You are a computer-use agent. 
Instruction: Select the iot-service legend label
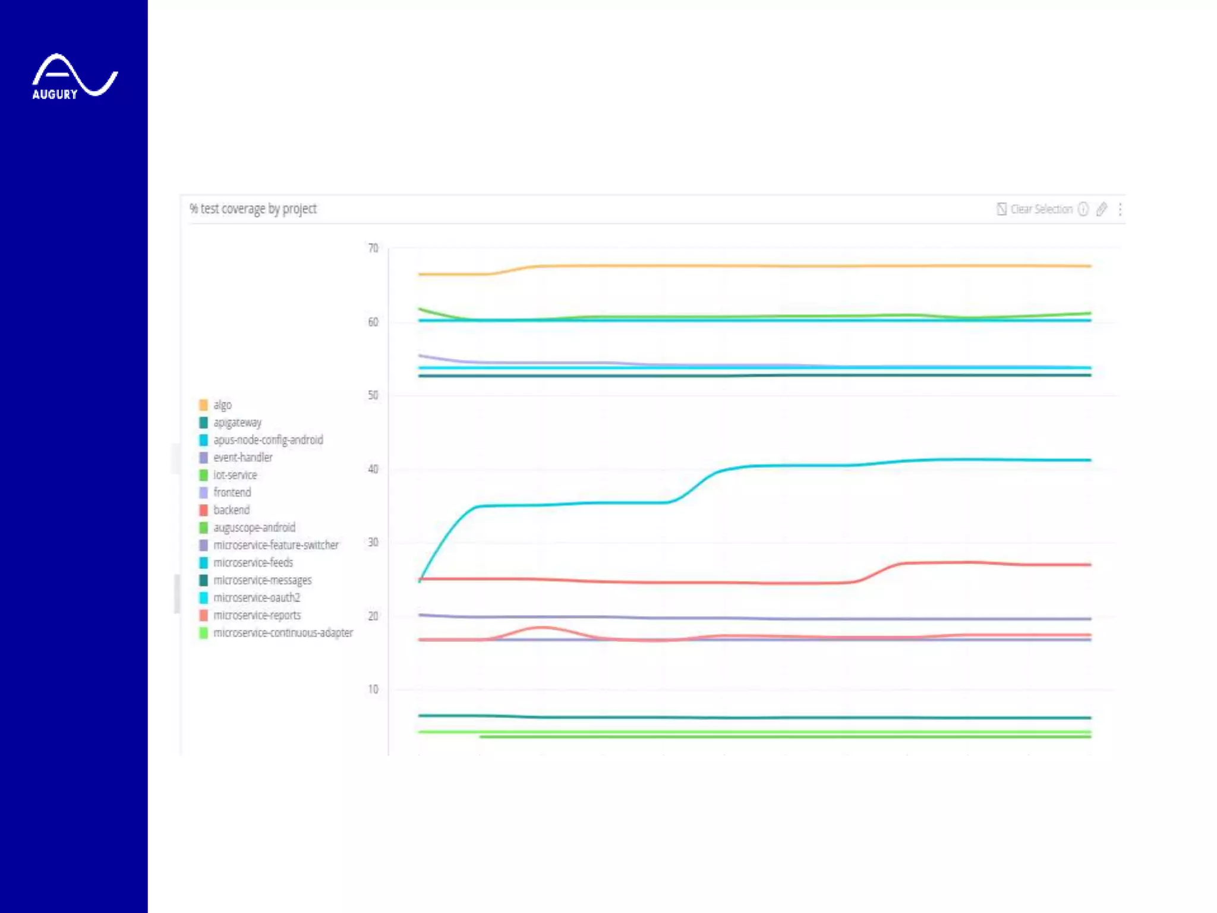pos(235,475)
